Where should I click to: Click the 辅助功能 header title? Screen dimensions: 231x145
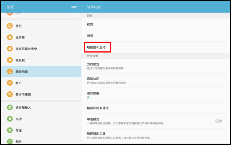click(x=94, y=7)
